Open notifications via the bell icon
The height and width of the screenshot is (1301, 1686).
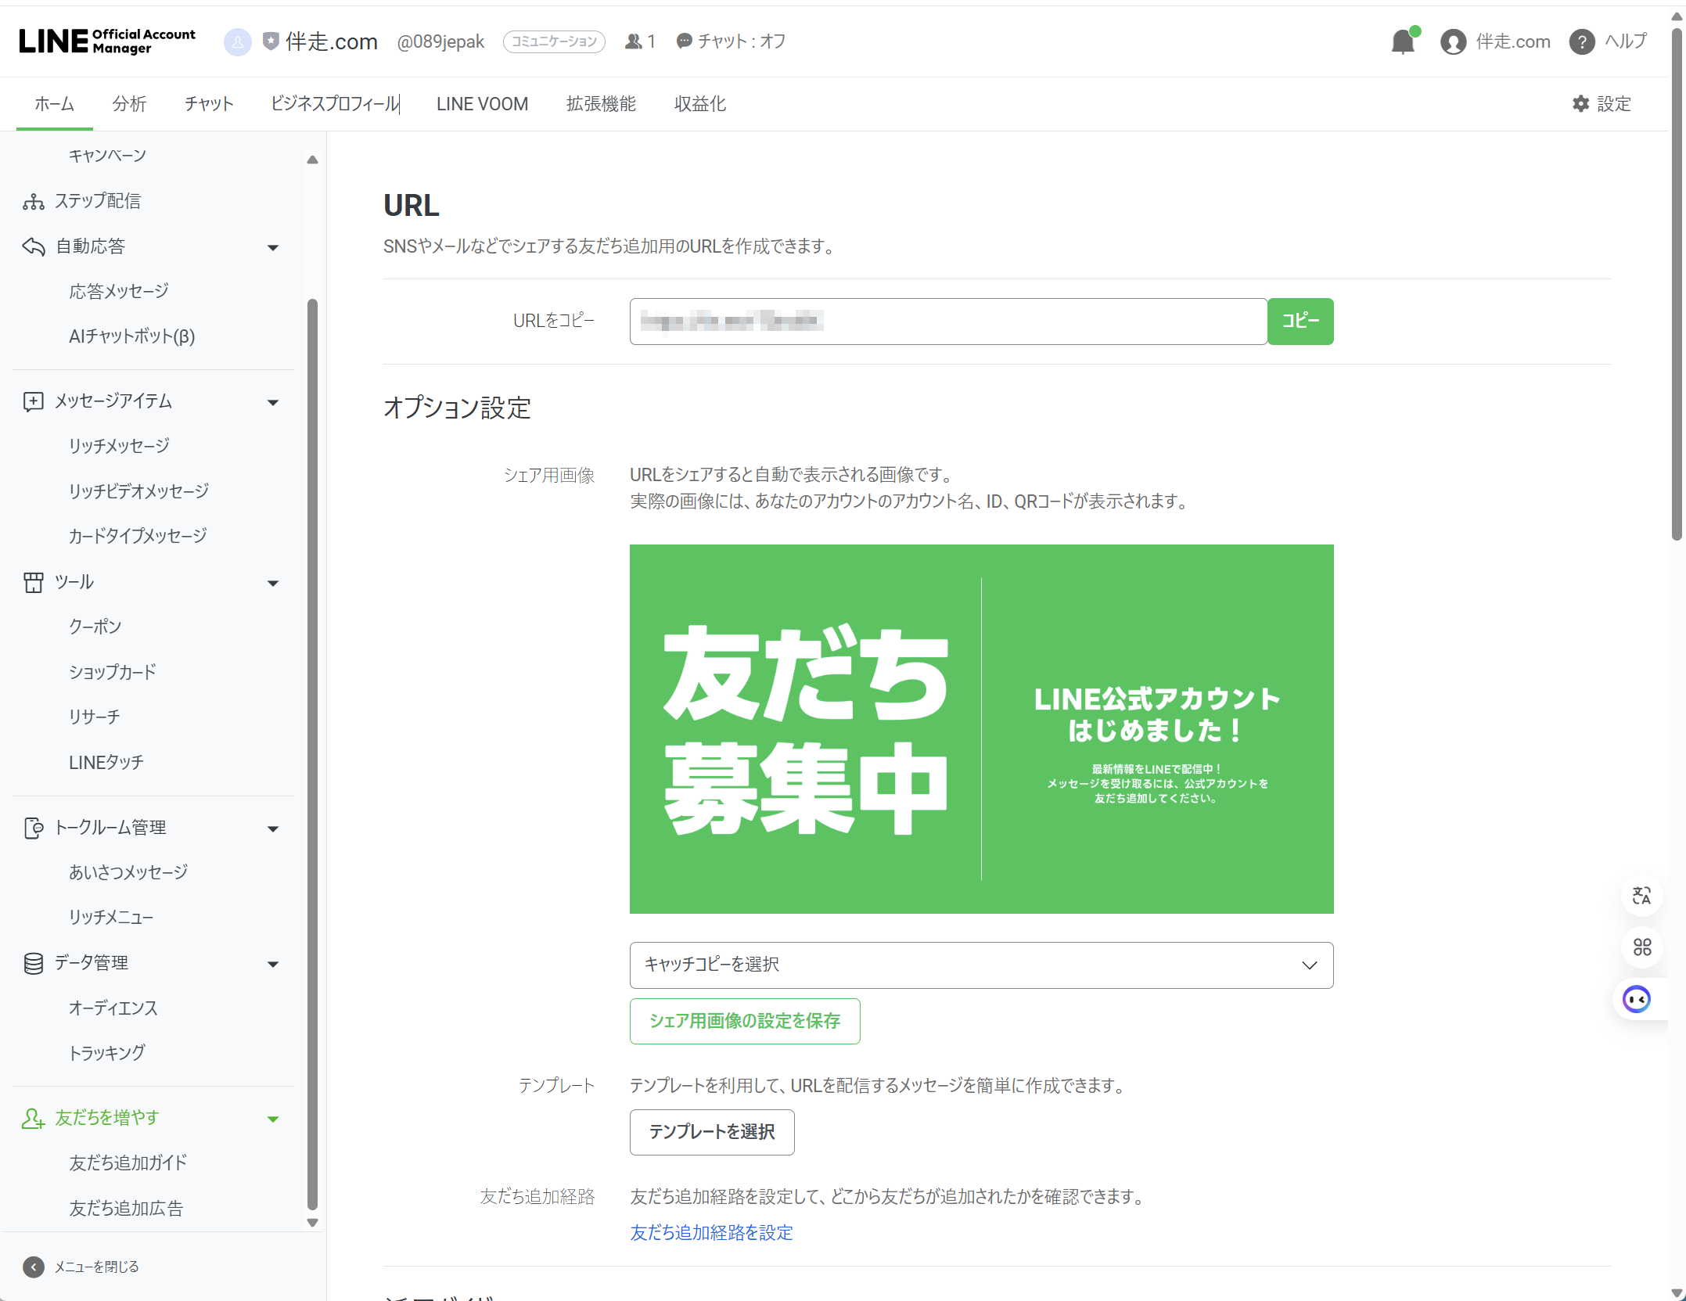coord(1404,41)
